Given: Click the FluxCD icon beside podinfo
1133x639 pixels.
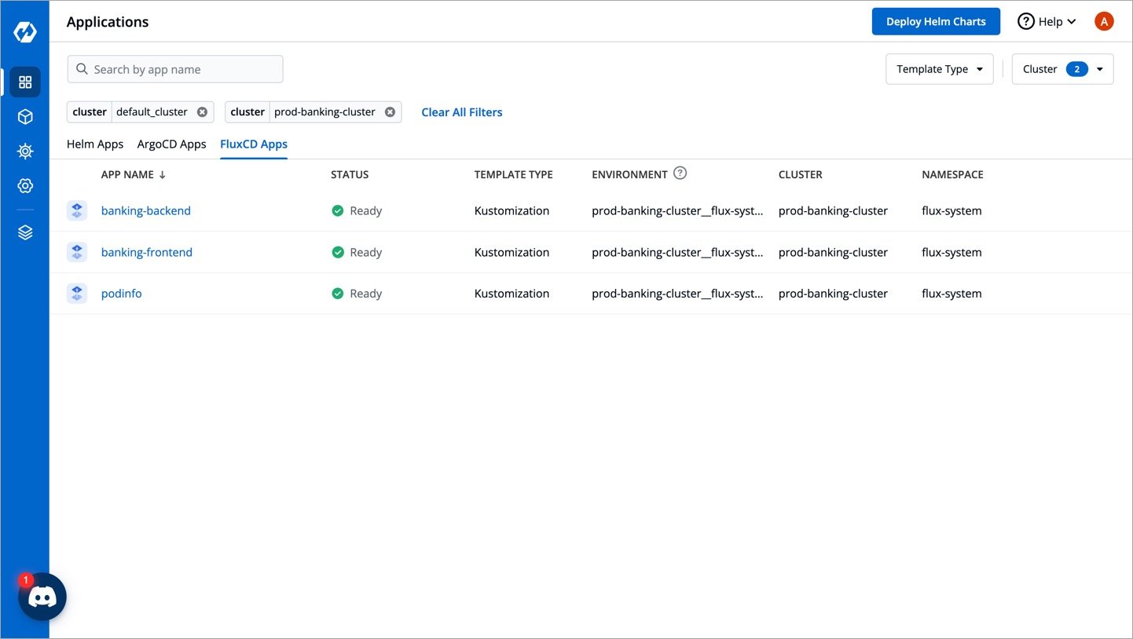Looking at the screenshot, I should tap(77, 294).
